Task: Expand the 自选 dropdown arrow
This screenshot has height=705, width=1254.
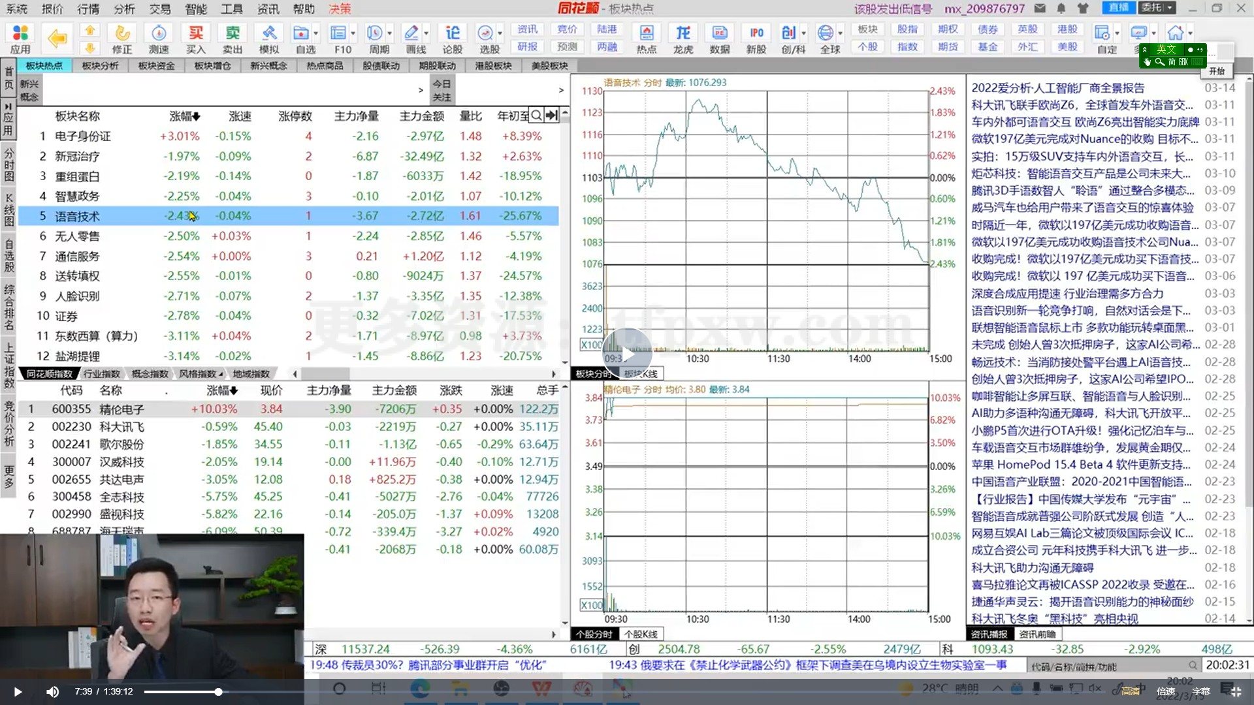Action: (x=316, y=33)
